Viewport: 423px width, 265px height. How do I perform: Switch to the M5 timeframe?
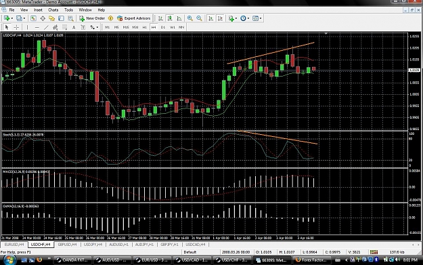click(x=116, y=27)
